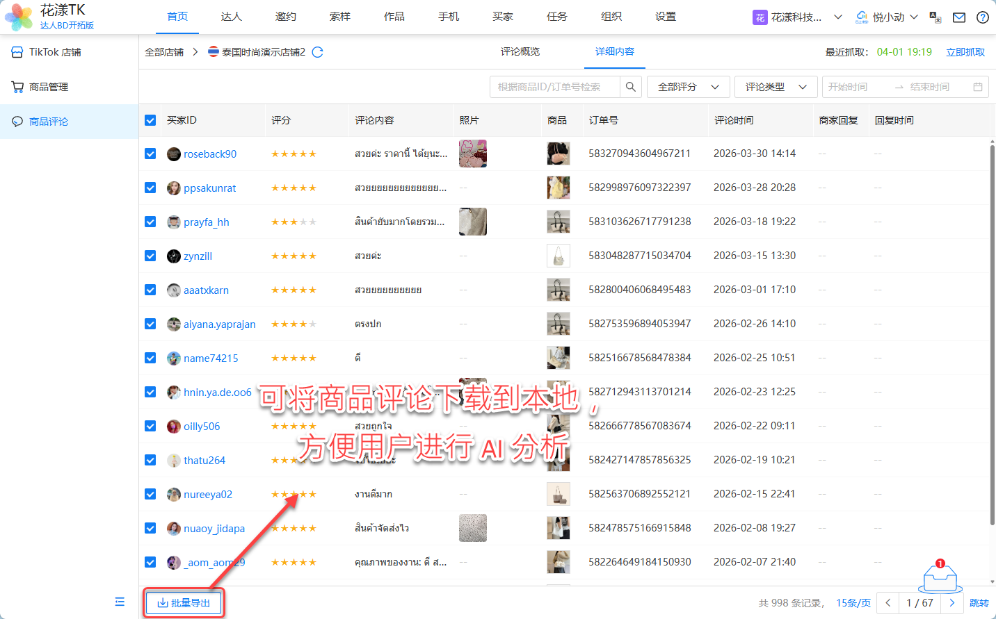The height and width of the screenshot is (619, 996).
Task: Switch to the 评论概览 tab
Action: tap(520, 51)
